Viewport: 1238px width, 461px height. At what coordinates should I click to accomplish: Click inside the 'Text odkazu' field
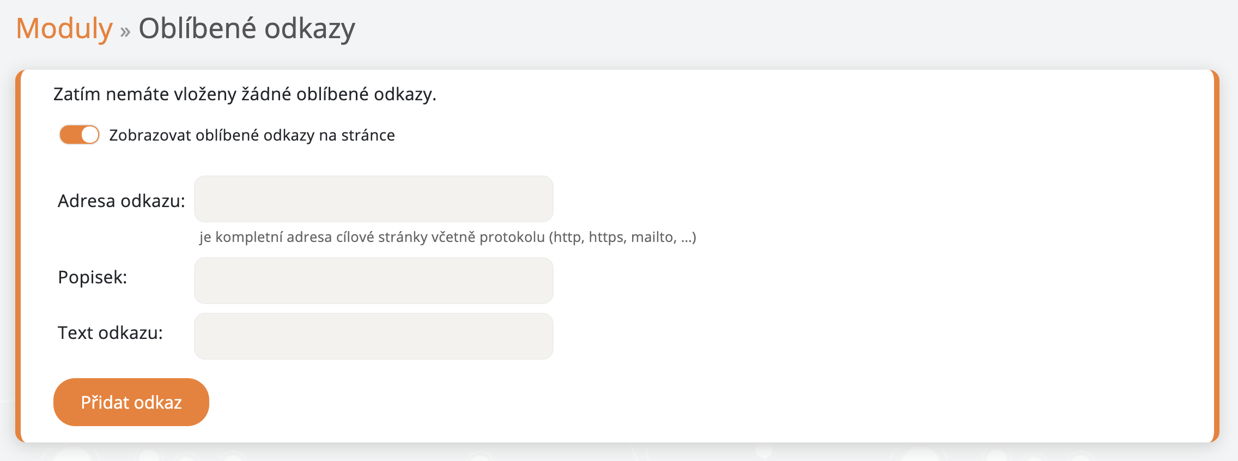[x=373, y=336]
